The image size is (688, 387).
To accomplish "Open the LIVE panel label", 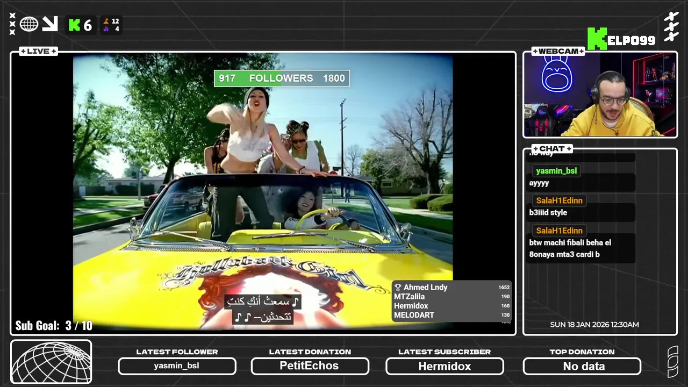I will [x=38, y=51].
